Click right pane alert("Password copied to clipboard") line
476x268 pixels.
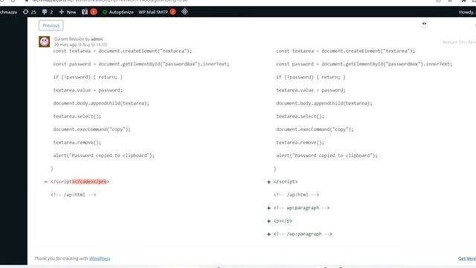tap(327, 156)
